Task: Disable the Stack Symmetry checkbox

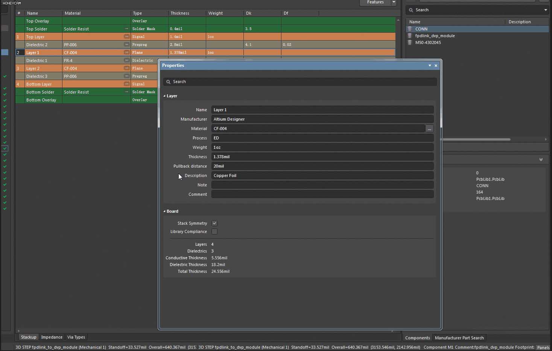Action: click(214, 223)
